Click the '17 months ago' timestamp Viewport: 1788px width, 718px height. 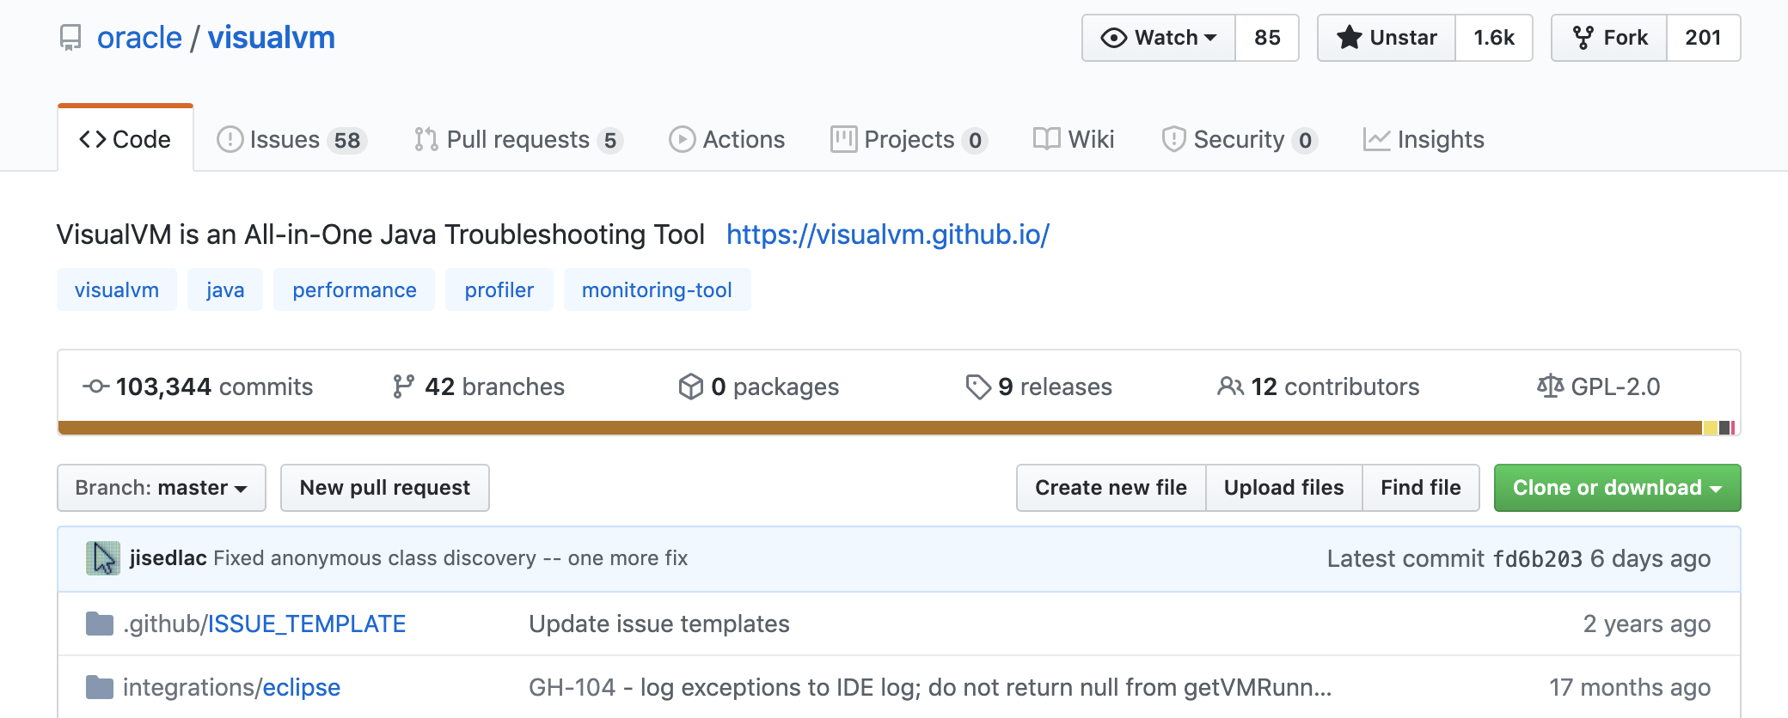click(x=1630, y=687)
